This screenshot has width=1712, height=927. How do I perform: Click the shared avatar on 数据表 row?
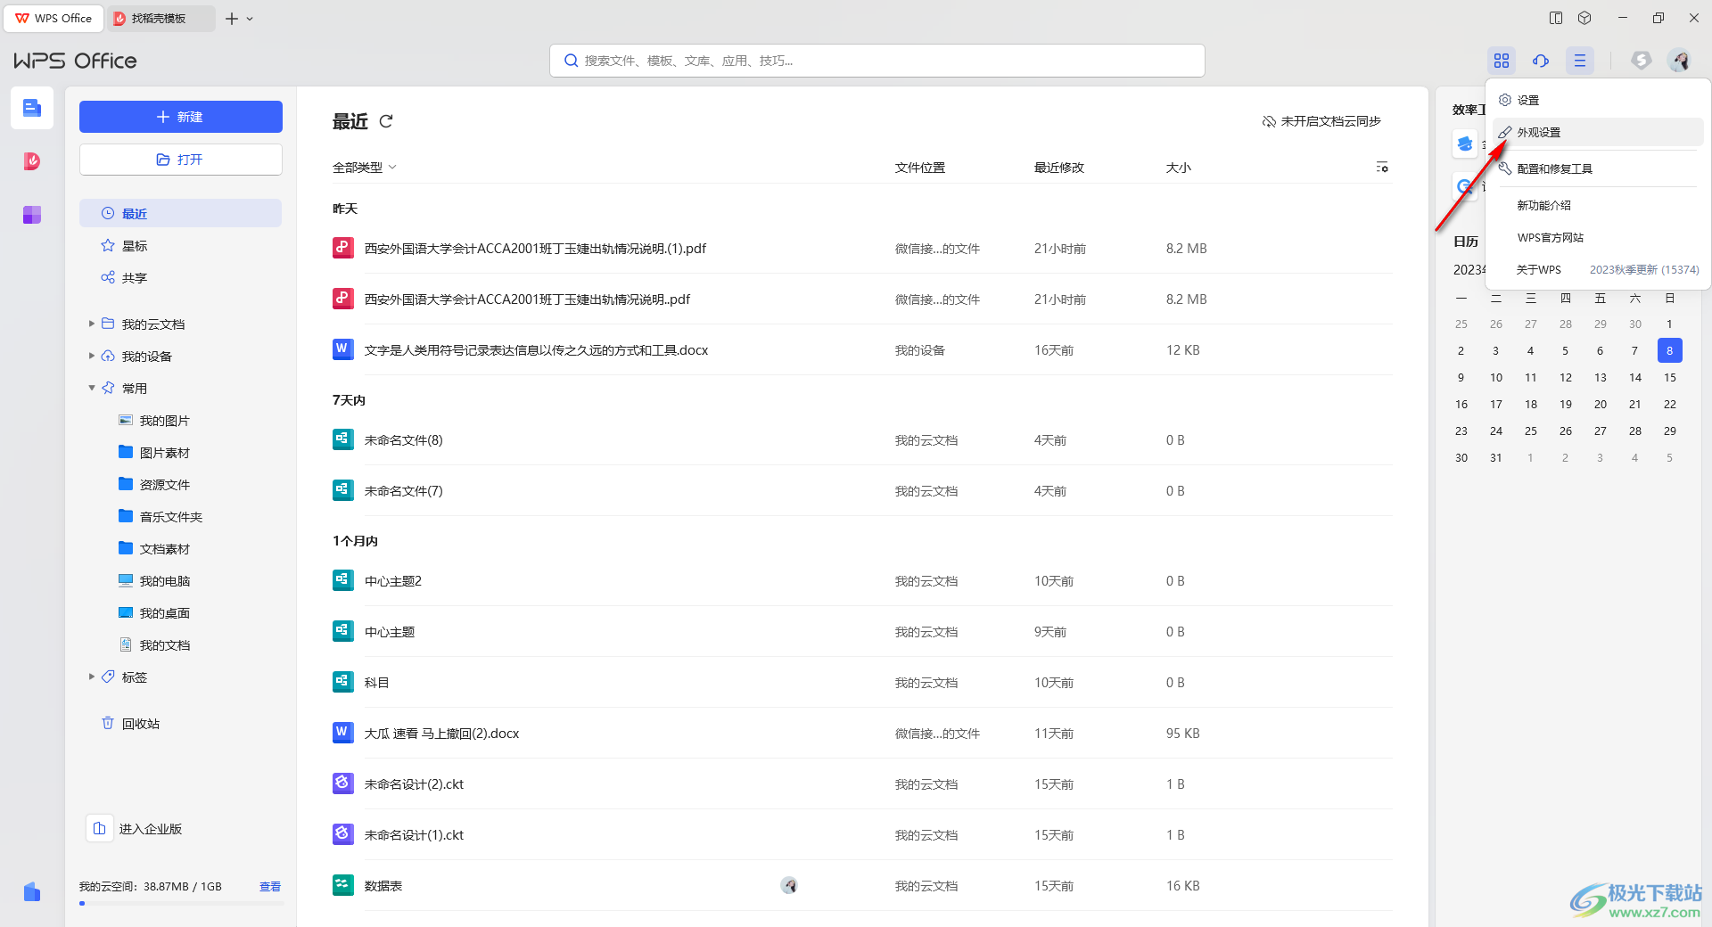(789, 885)
